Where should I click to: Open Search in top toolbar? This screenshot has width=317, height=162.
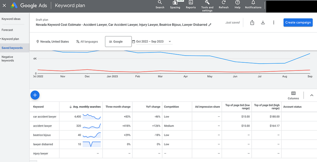(160, 5)
